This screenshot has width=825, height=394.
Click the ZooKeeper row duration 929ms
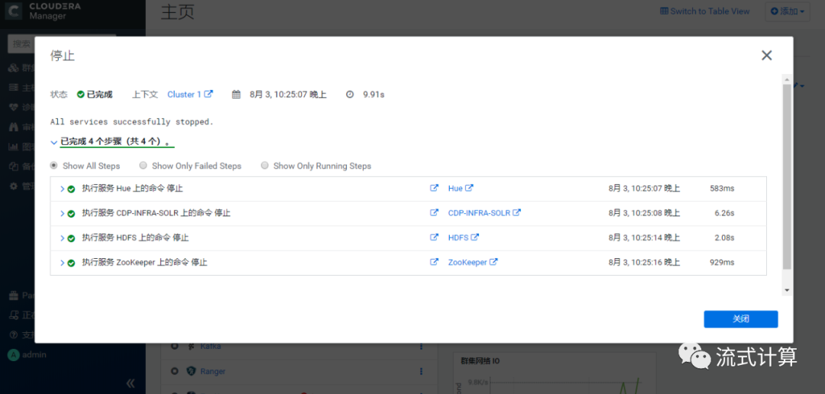click(x=722, y=263)
